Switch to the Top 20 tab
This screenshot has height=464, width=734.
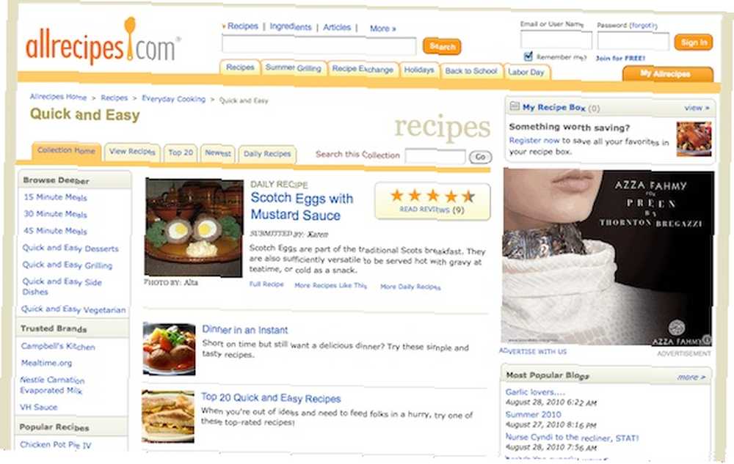pos(181,152)
